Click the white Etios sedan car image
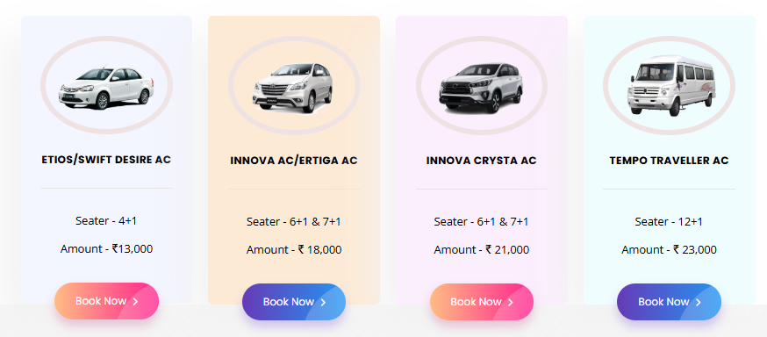 click(x=106, y=87)
